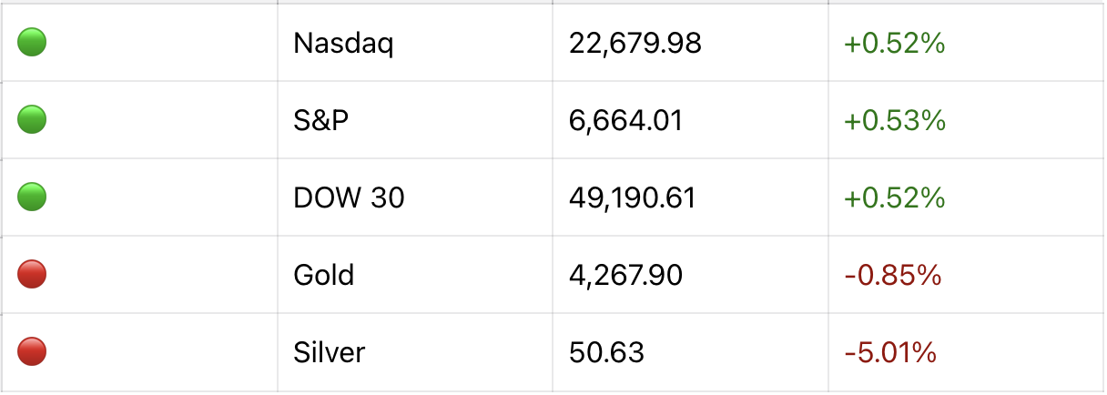Click the green circle beside DOW 30
This screenshot has width=1107, height=395.
point(32,197)
